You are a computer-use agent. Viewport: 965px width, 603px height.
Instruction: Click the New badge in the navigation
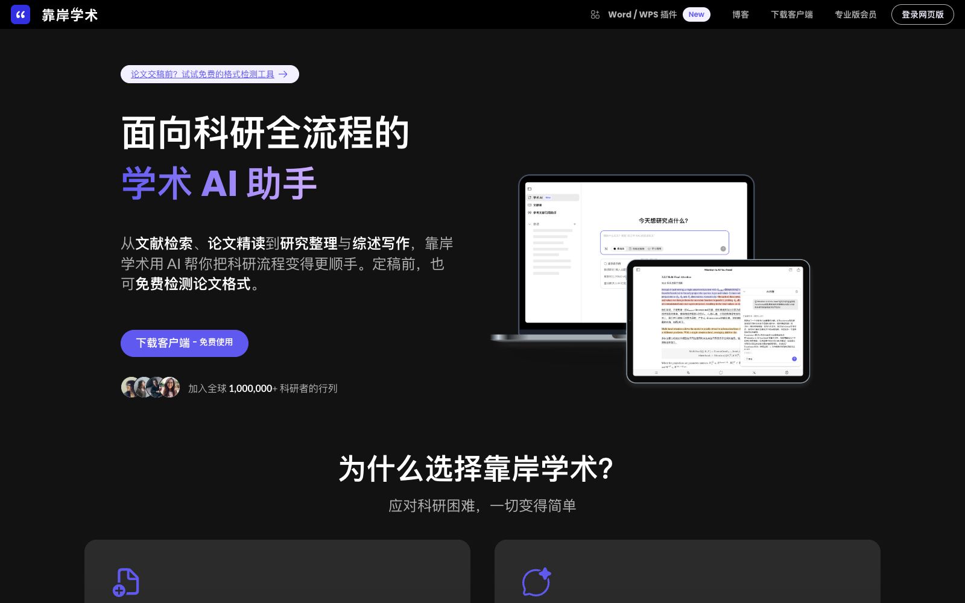pos(697,14)
